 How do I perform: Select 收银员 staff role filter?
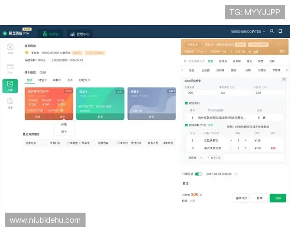(x=223, y=61)
